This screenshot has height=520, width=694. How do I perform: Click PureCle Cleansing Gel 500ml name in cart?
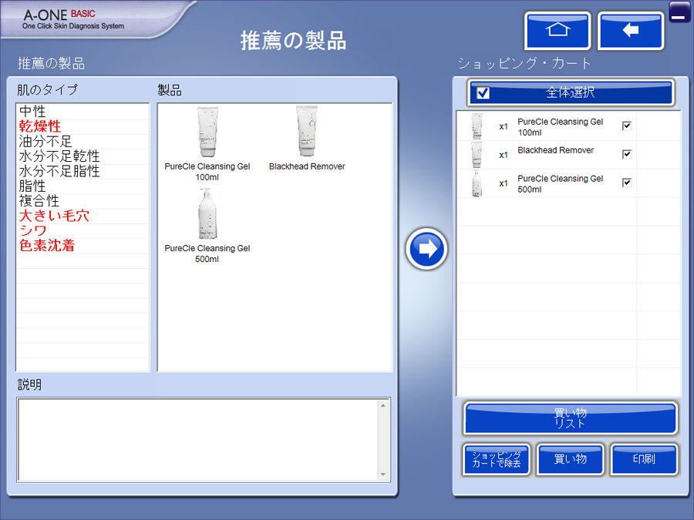(561, 184)
